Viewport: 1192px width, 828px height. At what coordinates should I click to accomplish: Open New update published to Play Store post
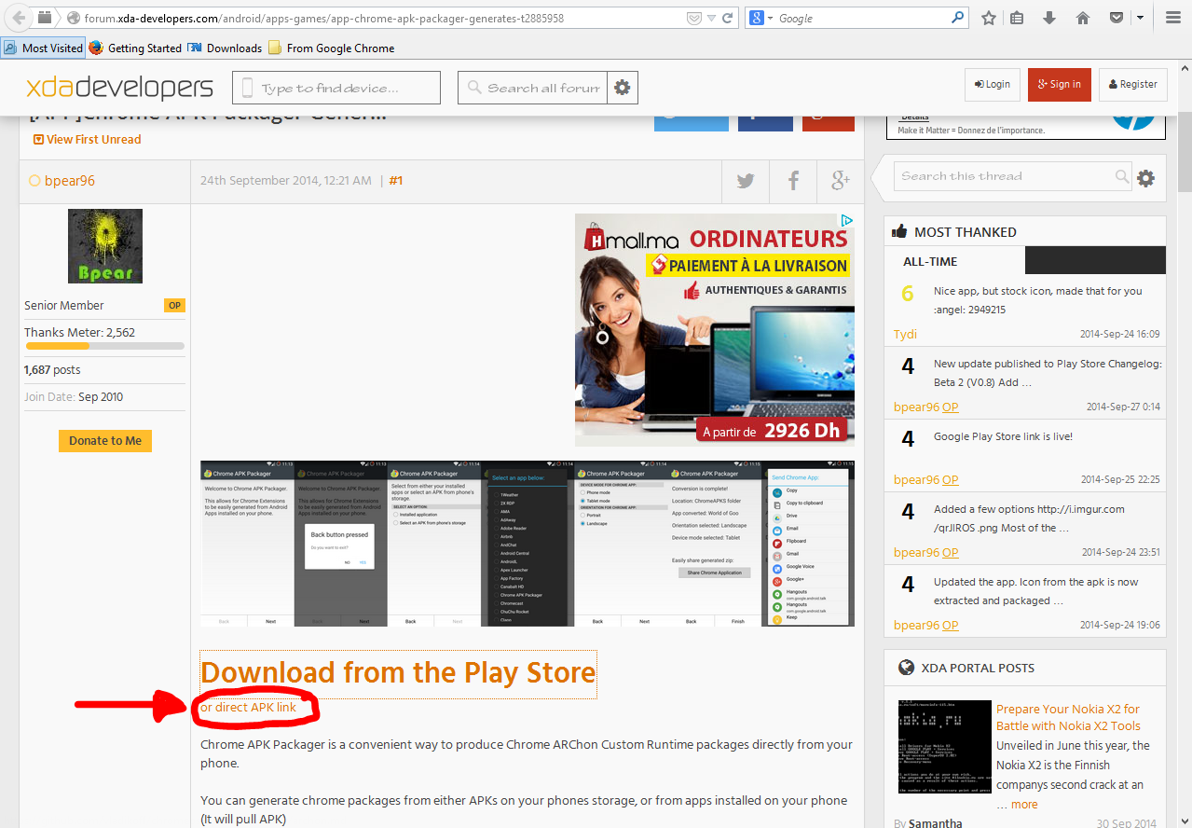1048,373
